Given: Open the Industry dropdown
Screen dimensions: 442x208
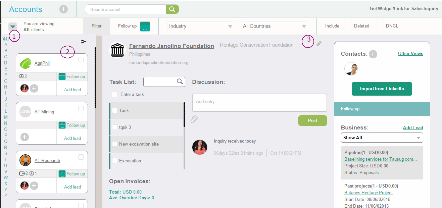Looking at the screenshot, I should [201, 26].
